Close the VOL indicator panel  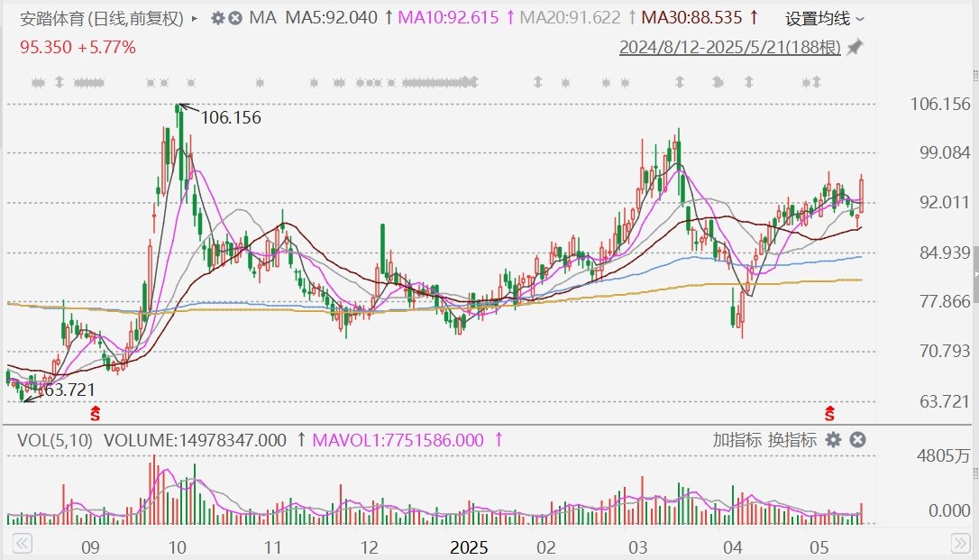(858, 440)
